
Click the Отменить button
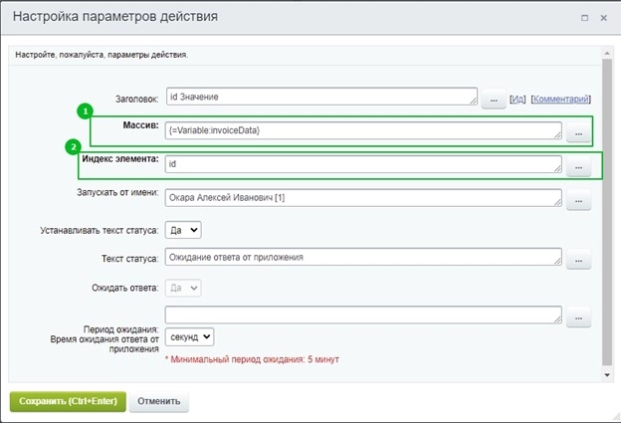[159, 402]
